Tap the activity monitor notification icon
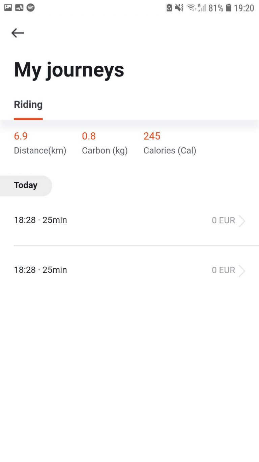The height and width of the screenshot is (462, 259). (19, 7)
